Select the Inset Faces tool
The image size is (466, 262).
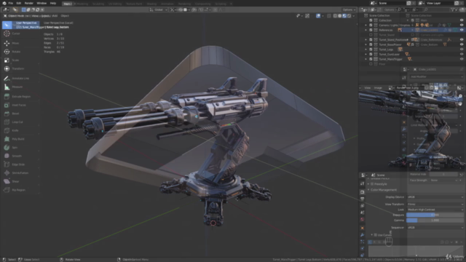(x=7, y=105)
